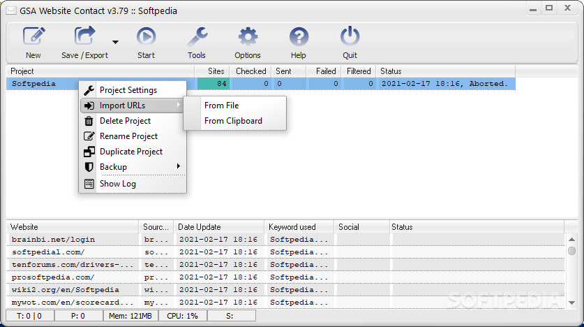Screen dimensions: 584x327
Task: Open the Save / Export dropdown arrow
Action: 115,42
